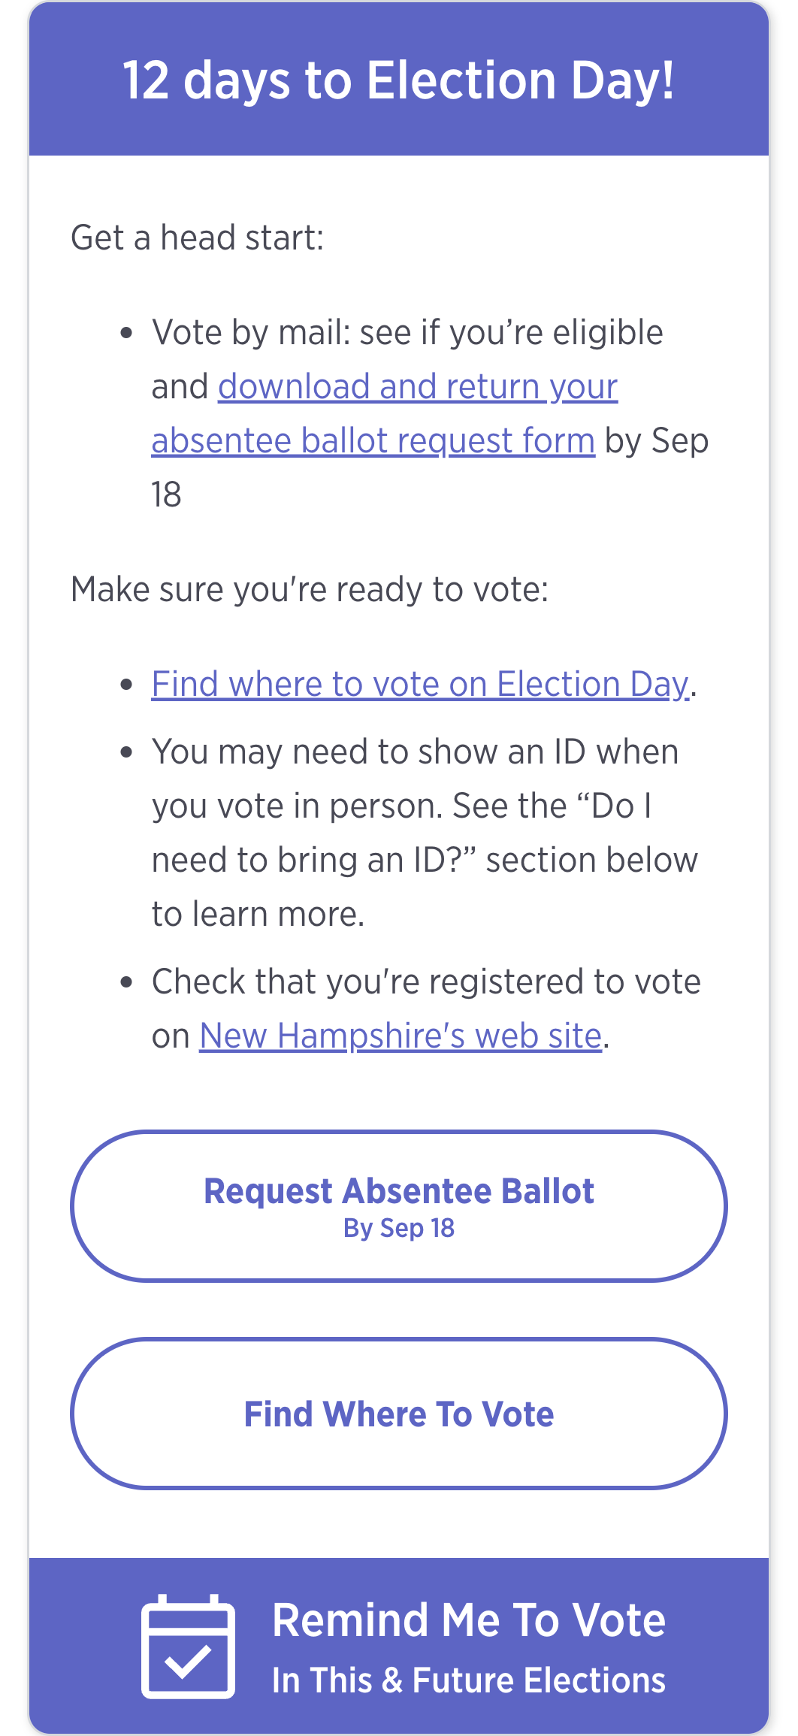
Task: Click the Find where to vote on Election Day link
Action: (x=419, y=683)
